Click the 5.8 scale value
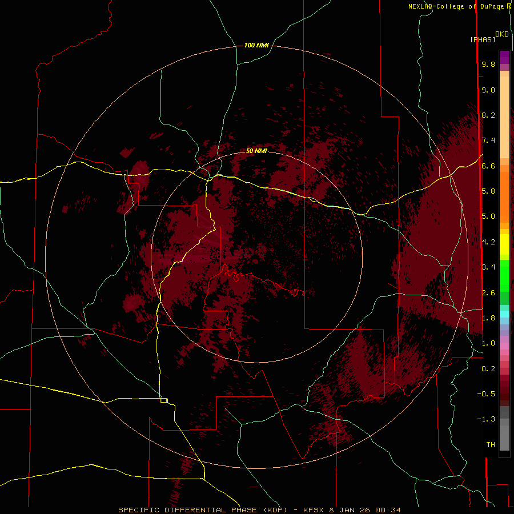514x514 pixels. [488, 191]
